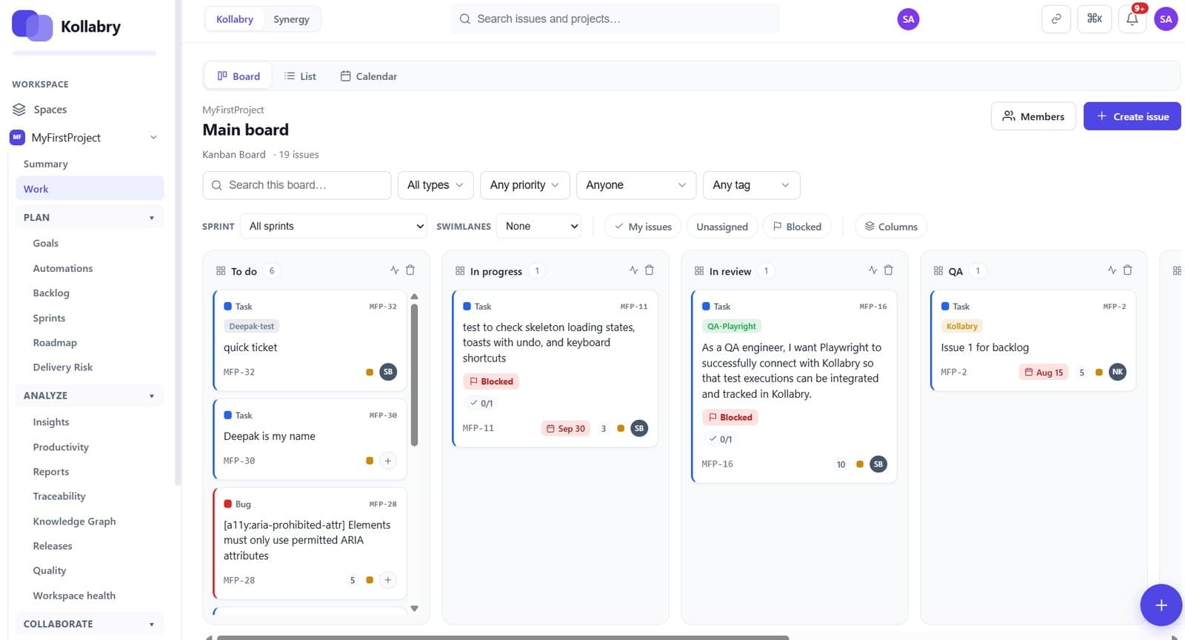Open the notifications bell
This screenshot has height=640, width=1185.
[x=1132, y=19]
